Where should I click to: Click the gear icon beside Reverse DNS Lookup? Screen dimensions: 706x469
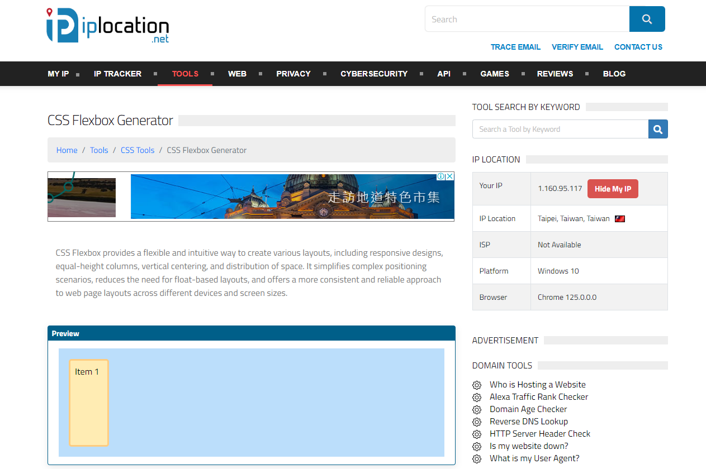coord(477,422)
